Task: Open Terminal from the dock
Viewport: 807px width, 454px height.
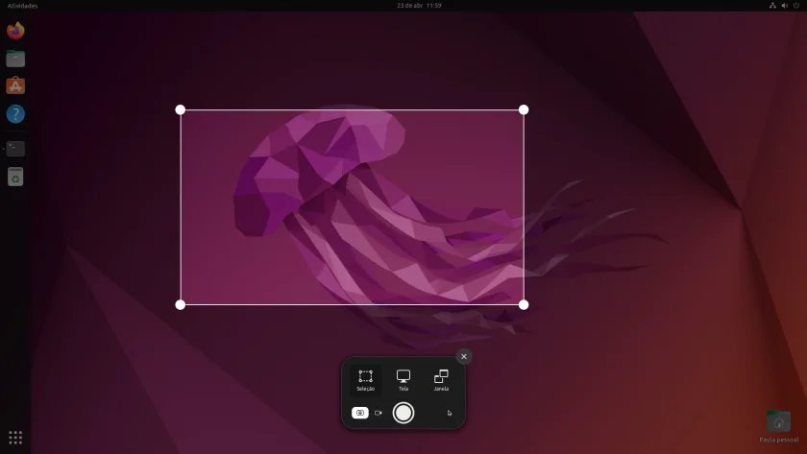Action: [x=15, y=149]
